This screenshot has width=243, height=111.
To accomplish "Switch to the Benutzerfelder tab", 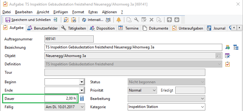I will (x=42, y=28).
